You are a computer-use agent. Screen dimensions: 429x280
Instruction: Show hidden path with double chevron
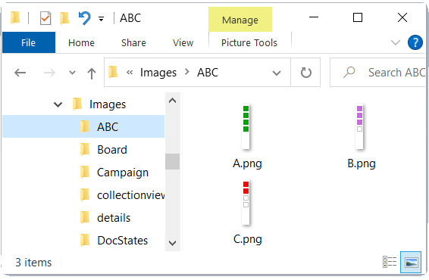click(130, 73)
